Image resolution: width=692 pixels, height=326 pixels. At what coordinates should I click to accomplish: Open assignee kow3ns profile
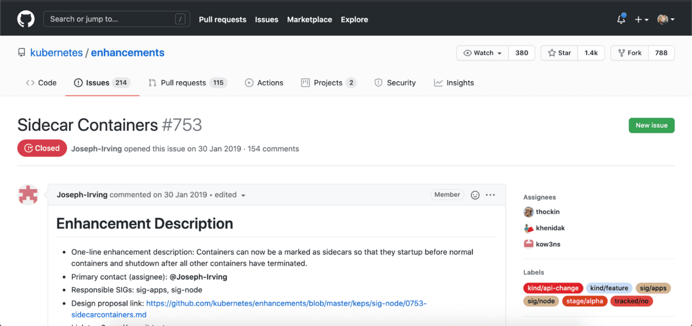548,244
